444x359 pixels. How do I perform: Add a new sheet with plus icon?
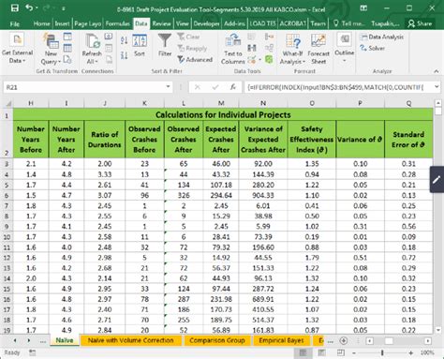[344, 340]
